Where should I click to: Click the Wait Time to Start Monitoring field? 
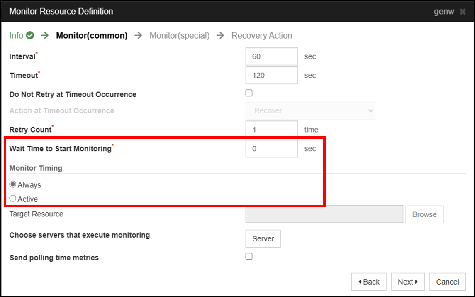271,148
